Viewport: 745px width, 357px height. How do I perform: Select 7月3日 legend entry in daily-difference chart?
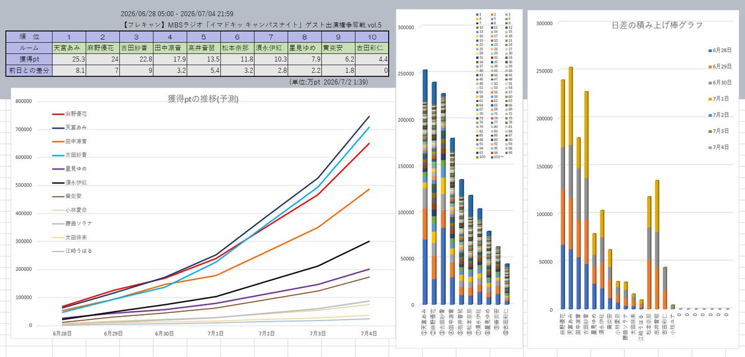tap(720, 131)
